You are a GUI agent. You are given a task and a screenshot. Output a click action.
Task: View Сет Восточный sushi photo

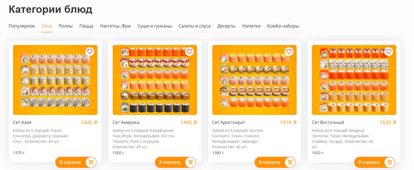point(354,80)
